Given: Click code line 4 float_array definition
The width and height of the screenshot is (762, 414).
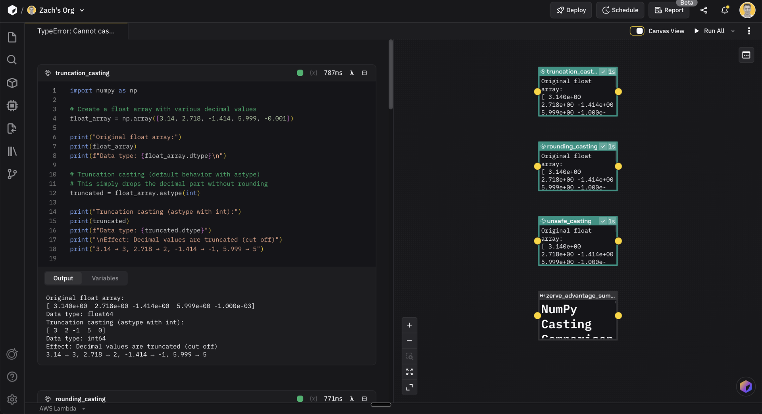Looking at the screenshot, I should [x=182, y=119].
